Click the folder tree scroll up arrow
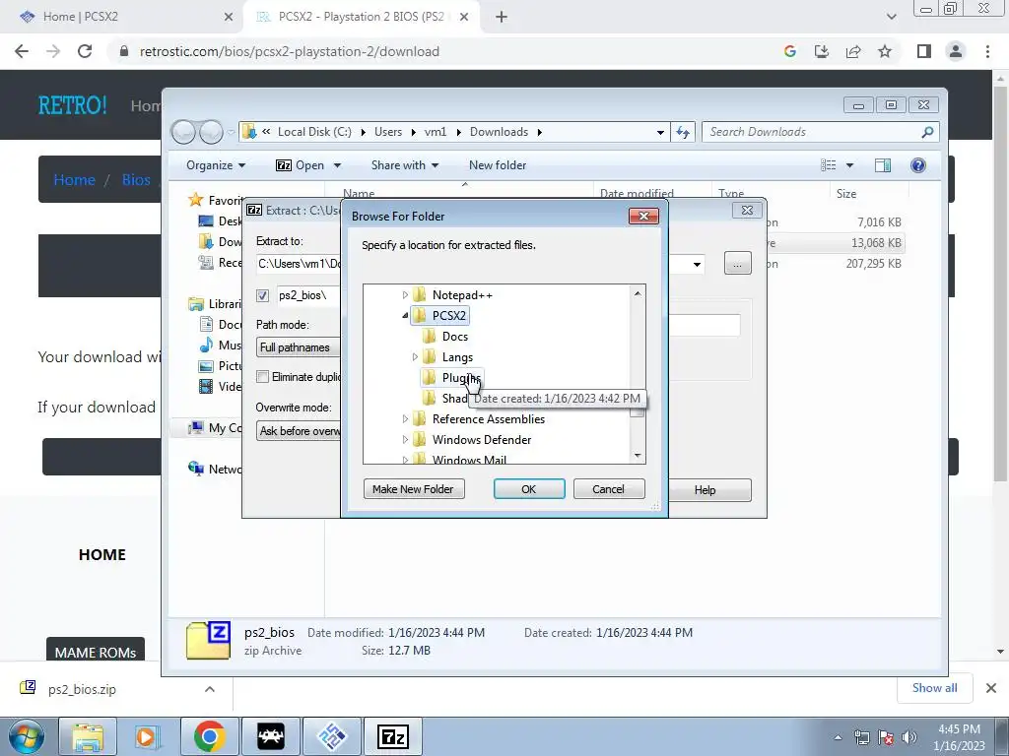The width and height of the screenshot is (1009, 756). tap(638, 293)
